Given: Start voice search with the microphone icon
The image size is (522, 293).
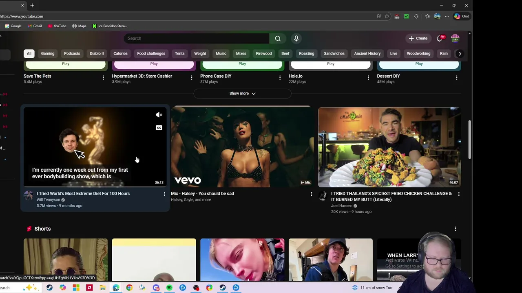Looking at the screenshot, I should (296, 38).
